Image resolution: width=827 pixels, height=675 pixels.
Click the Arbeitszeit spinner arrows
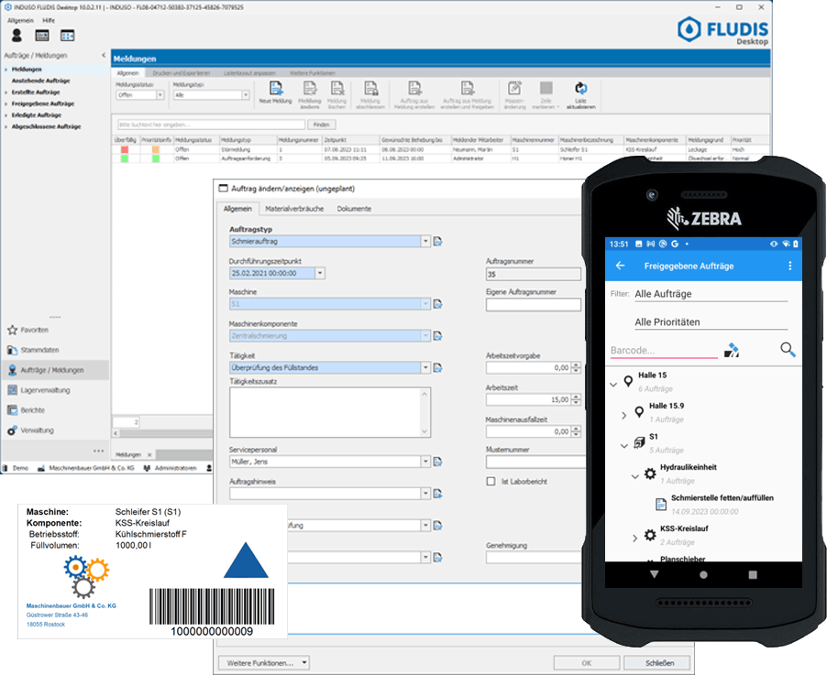(x=576, y=399)
